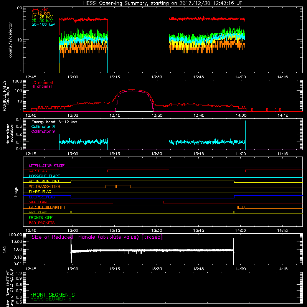Select the red 3-6 keV legend label
Image resolution: width=307 pixels, height=307 pixels.
click(x=40, y=9)
